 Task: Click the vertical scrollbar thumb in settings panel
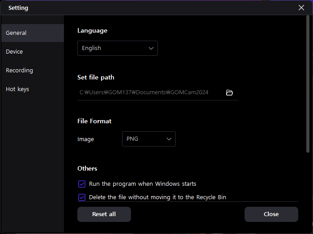tap(307, 85)
